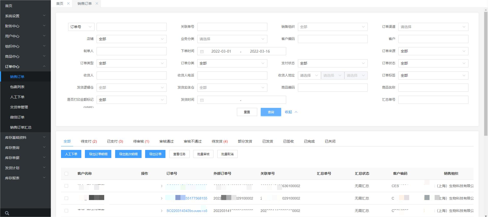The height and width of the screenshot is (217, 488).
Task: Expand 财务中心 sidebar menu
Action: pyautogui.click(x=25, y=26)
